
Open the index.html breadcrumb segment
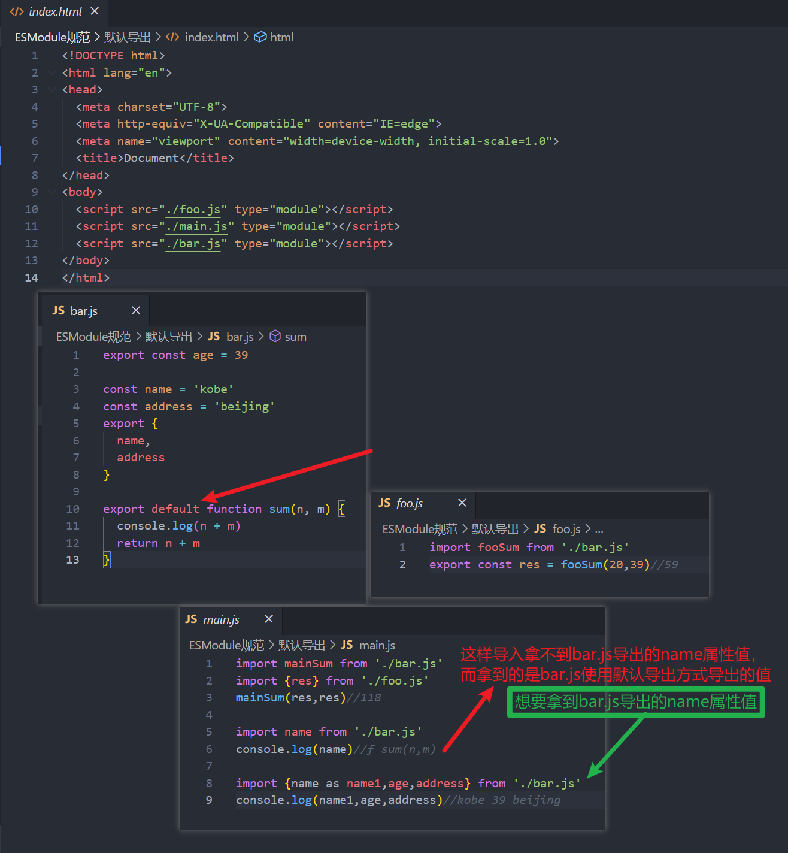pos(212,37)
